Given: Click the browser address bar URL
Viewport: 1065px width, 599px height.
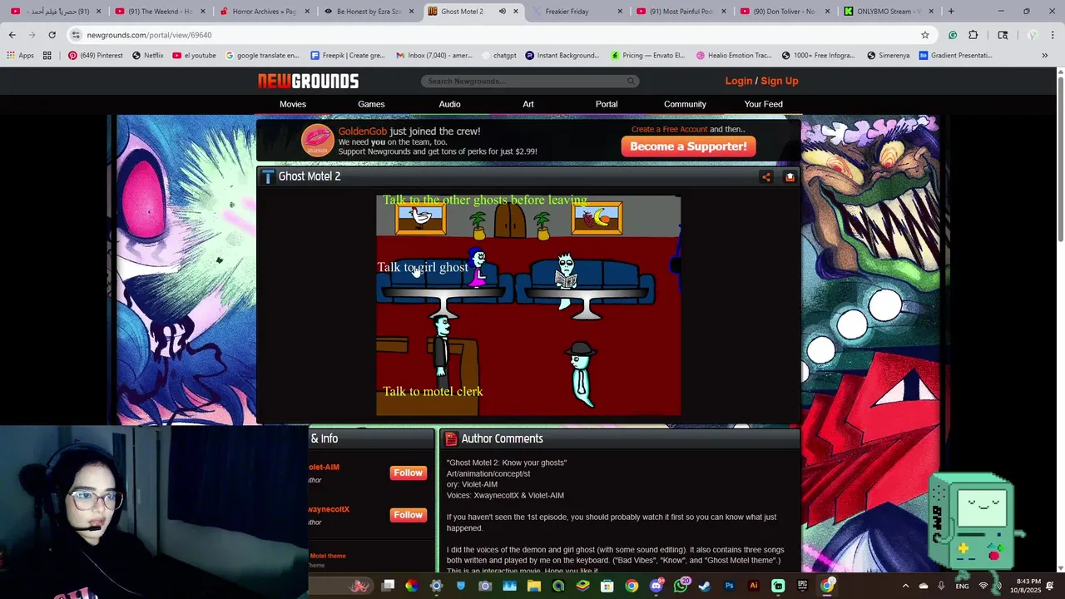Looking at the screenshot, I should coord(150,35).
